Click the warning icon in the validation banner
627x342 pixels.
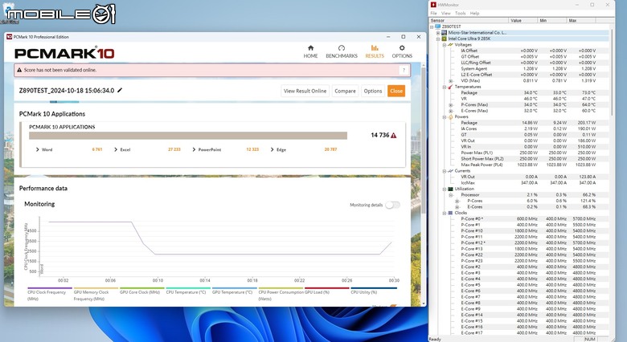(19, 70)
